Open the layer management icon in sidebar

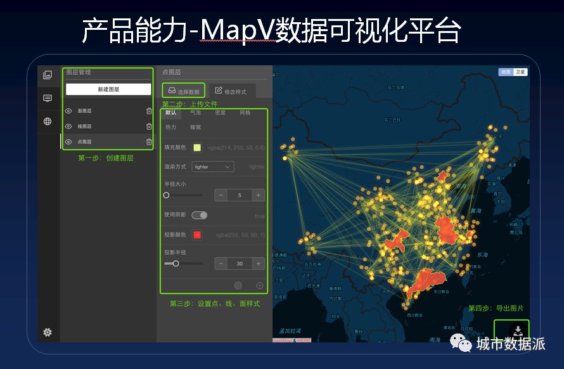(x=48, y=75)
